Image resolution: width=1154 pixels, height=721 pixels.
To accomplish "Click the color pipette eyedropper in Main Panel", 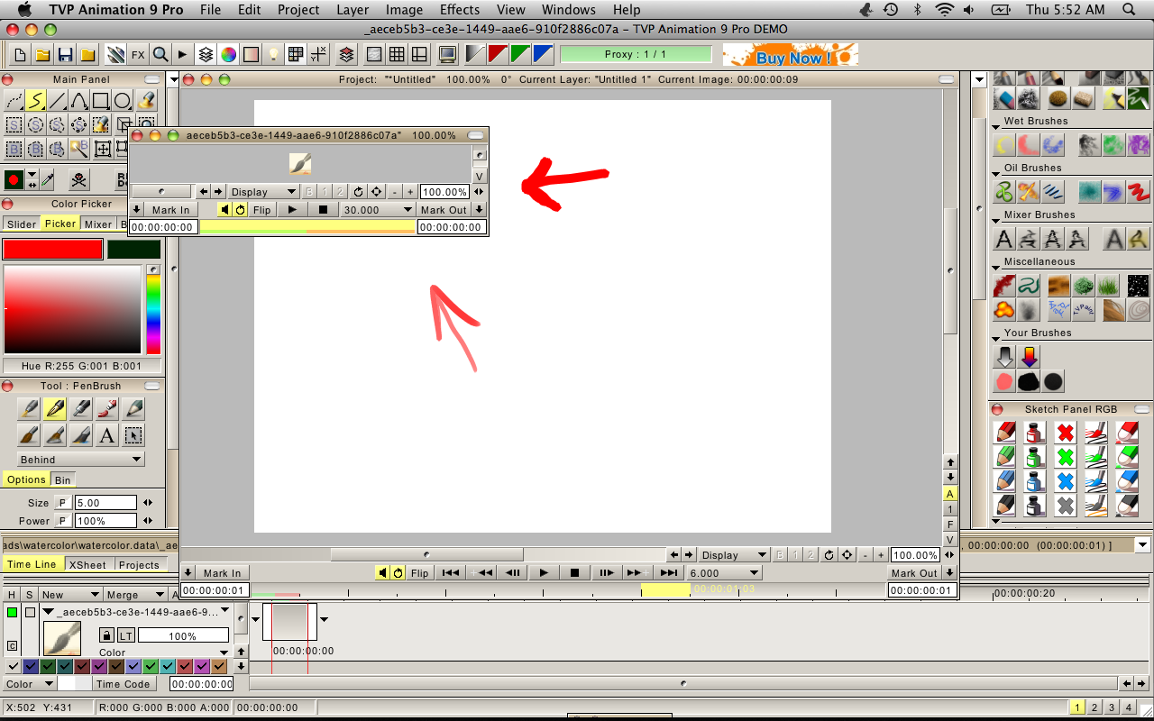I will pos(48,178).
